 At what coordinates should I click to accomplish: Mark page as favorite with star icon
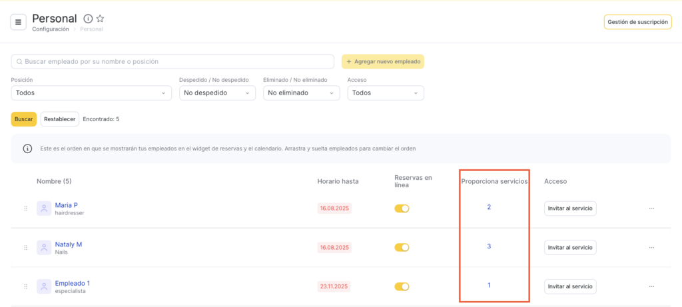point(100,19)
